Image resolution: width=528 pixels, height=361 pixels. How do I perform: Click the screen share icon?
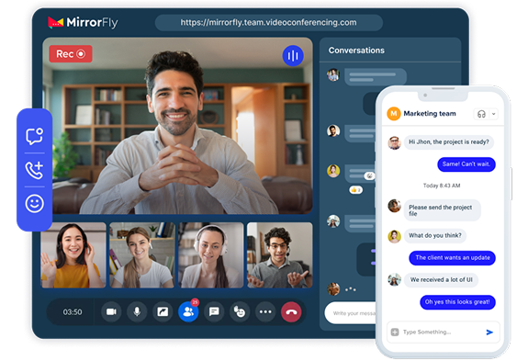(163, 311)
